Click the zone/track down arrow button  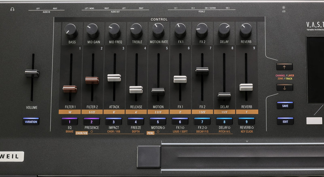pyautogui.click(x=285, y=87)
